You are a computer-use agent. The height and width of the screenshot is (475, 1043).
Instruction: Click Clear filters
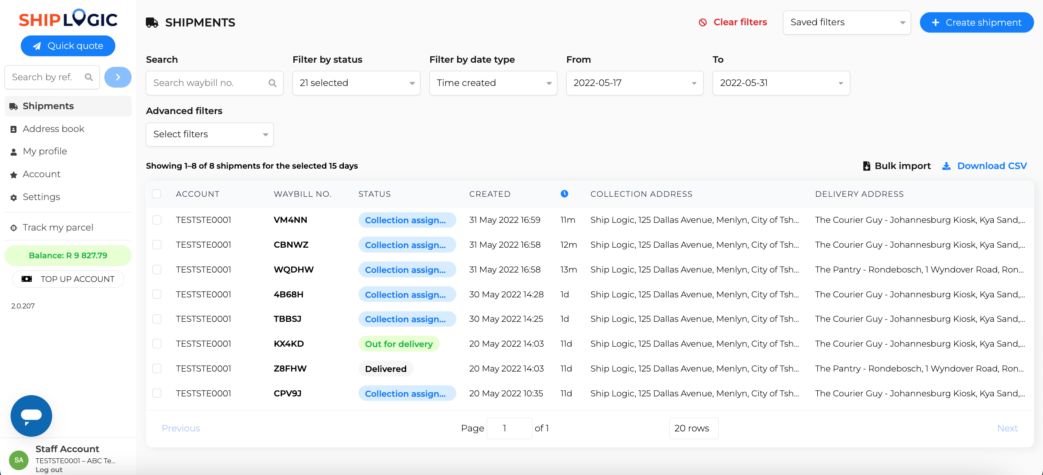click(x=733, y=22)
